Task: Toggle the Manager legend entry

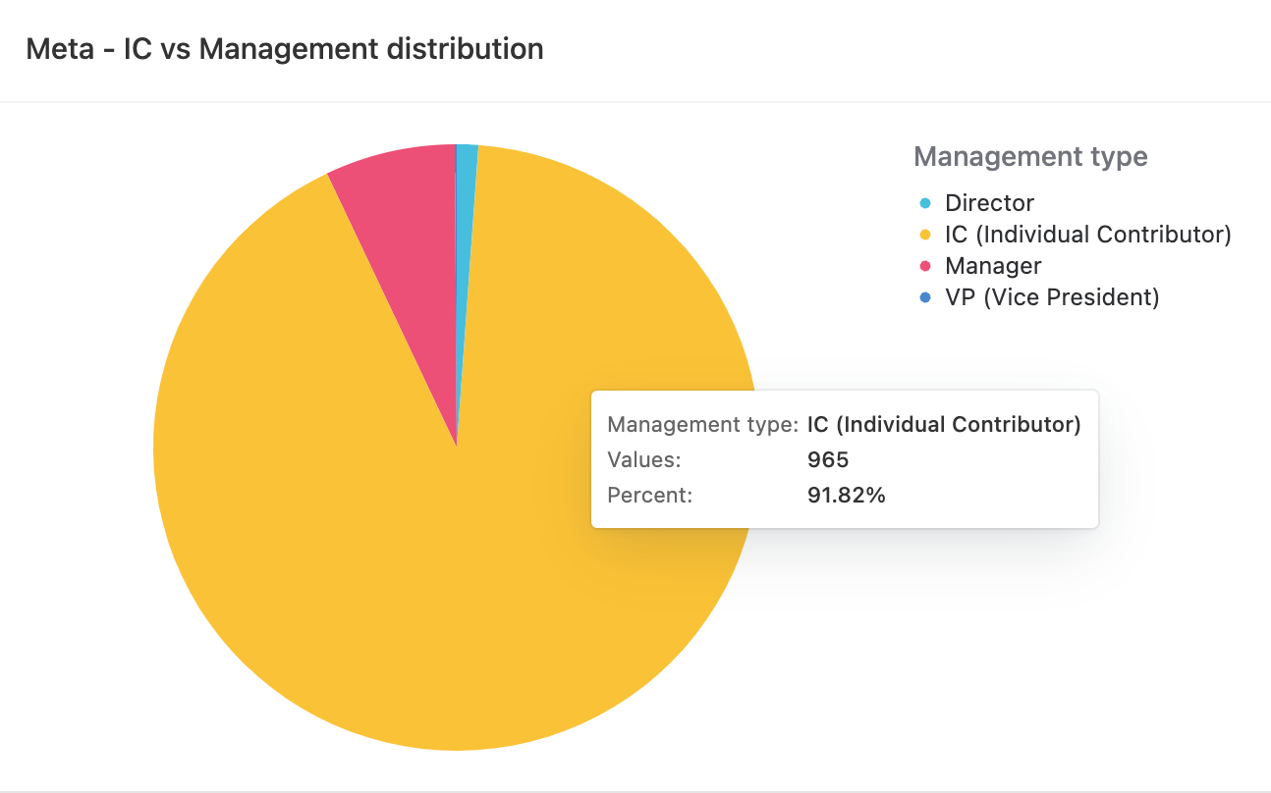Action: pyautogui.click(x=981, y=266)
